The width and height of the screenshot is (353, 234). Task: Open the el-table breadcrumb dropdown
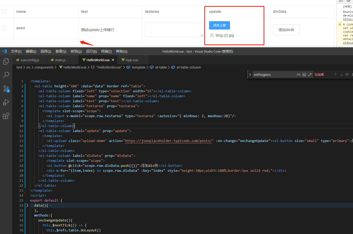pos(161,67)
